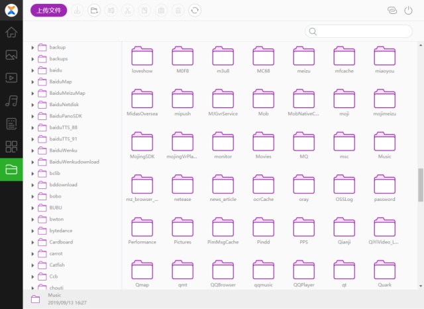The height and width of the screenshot is (309, 424).
Task: Click the app logo in corner
Action: pyautogui.click(x=11, y=11)
